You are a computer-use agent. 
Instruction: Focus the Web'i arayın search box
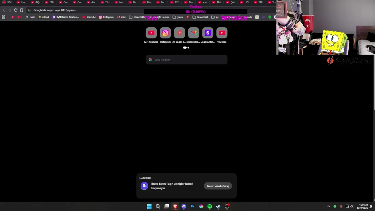(x=187, y=59)
